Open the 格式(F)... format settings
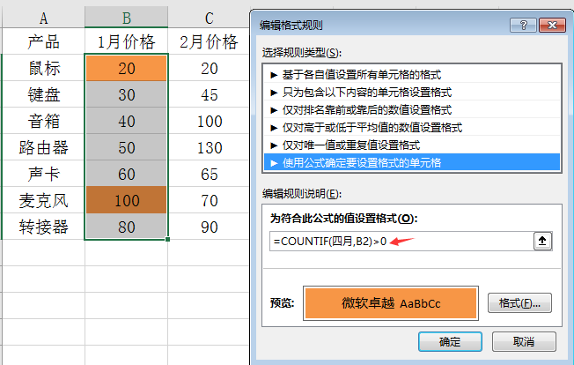Viewport: 574px width, 365px height. point(519,303)
